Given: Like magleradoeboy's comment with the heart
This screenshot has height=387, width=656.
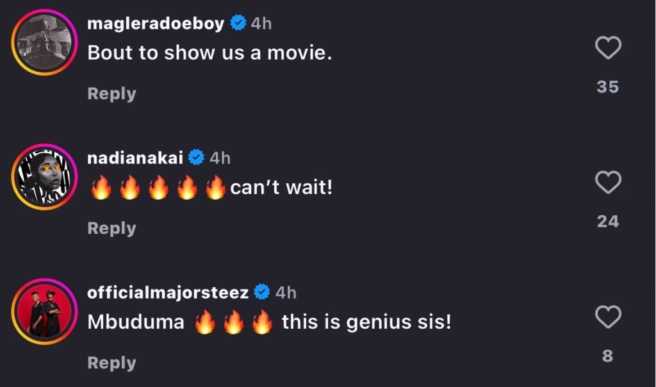Looking at the screenshot, I should (x=608, y=47).
